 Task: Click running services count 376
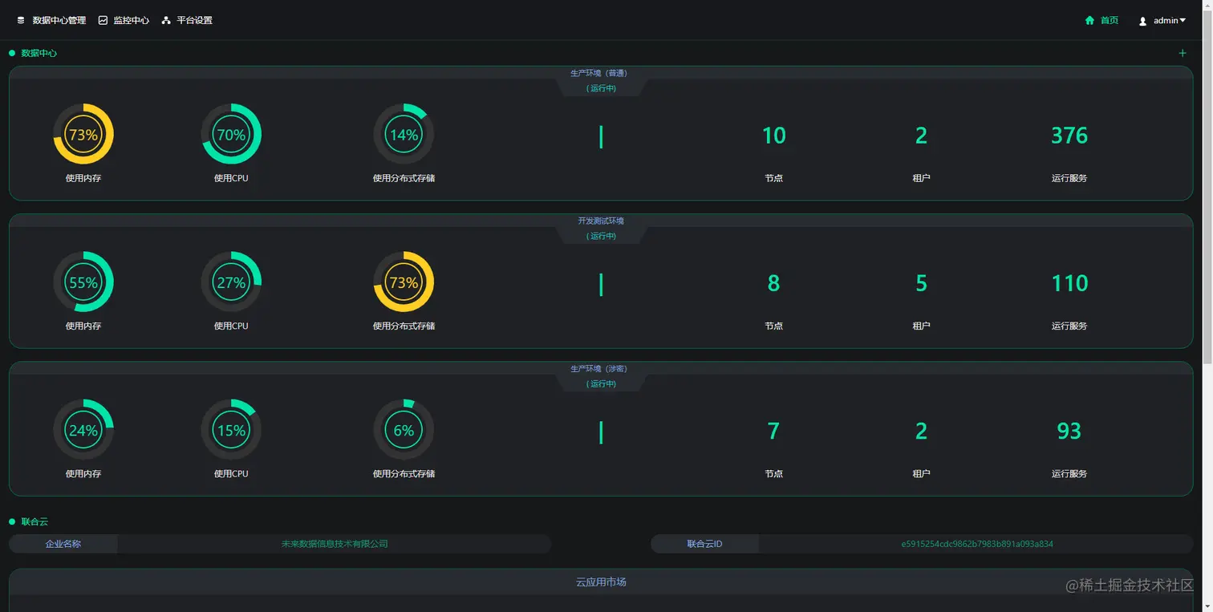point(1069,136)
